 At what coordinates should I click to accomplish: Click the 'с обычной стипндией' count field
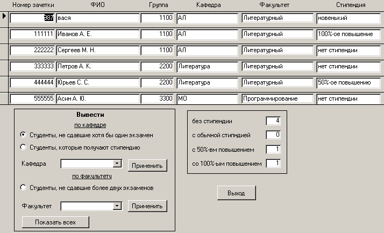click(x=273, y=135)
